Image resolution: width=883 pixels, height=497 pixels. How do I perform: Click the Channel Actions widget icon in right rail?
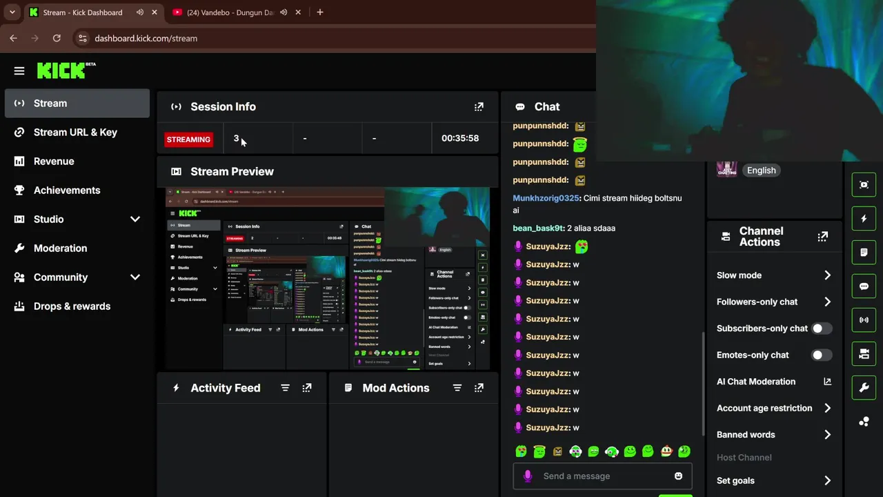coord(864,354)
